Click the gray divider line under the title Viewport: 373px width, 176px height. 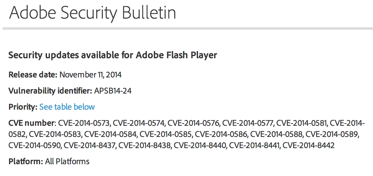click(x=186, y=29)
